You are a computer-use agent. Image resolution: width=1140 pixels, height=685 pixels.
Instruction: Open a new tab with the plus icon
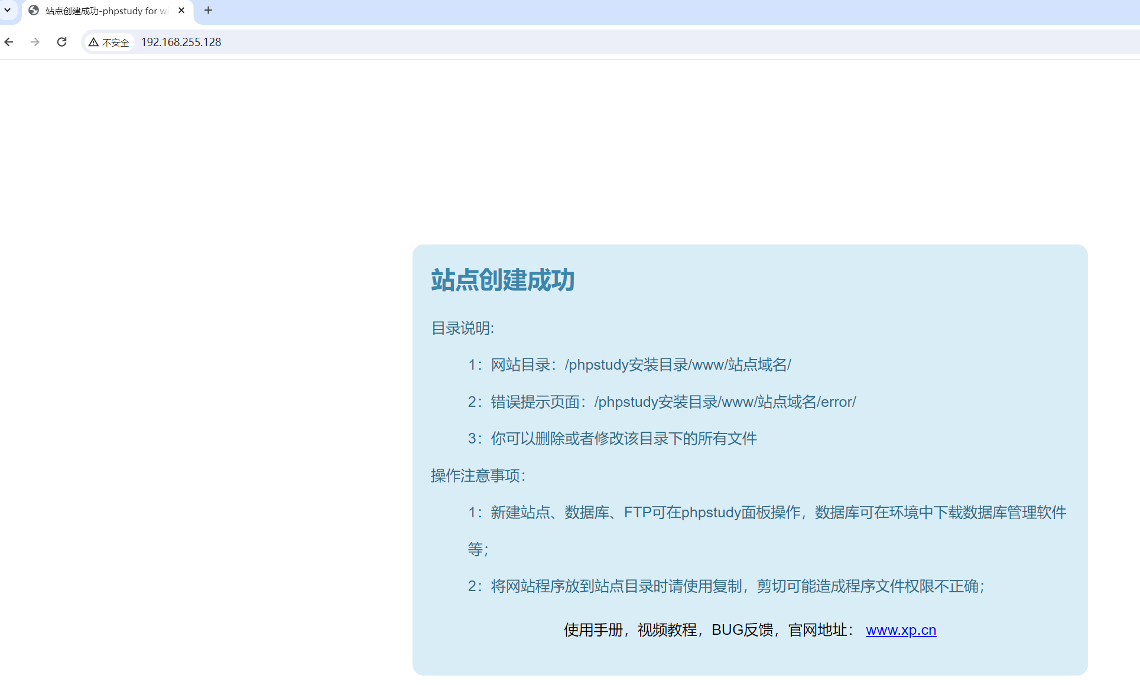click(x=208, y=11)
